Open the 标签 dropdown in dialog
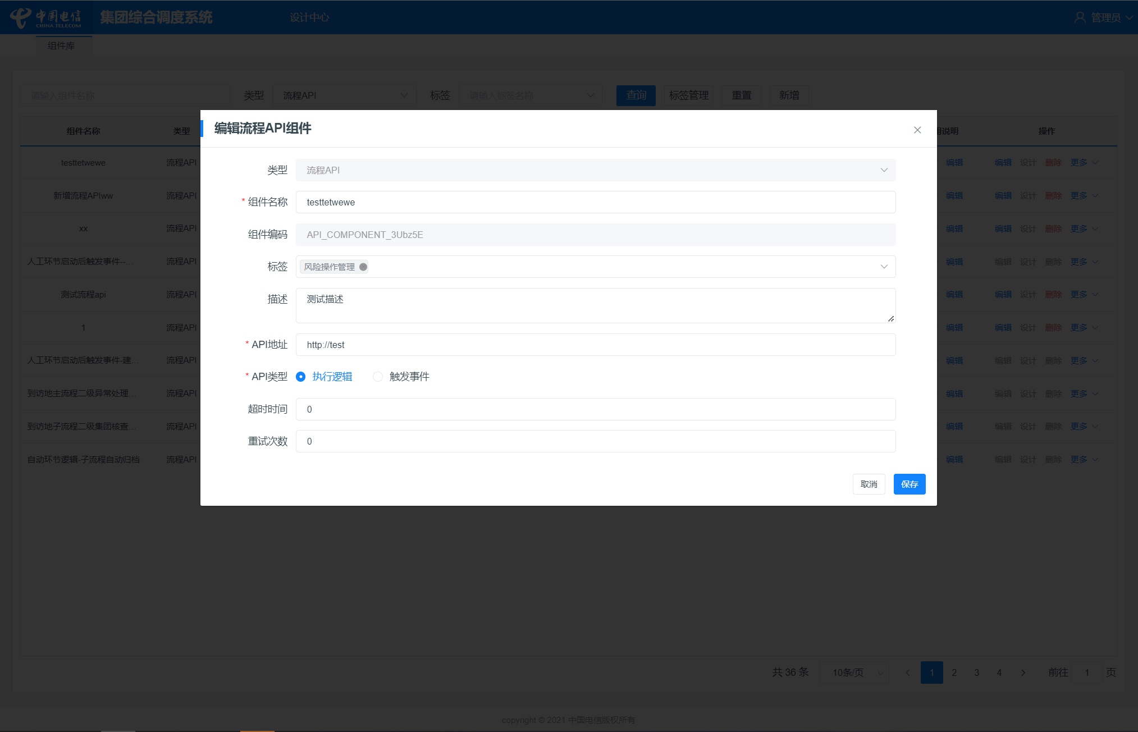 click(x=884, y=267)
